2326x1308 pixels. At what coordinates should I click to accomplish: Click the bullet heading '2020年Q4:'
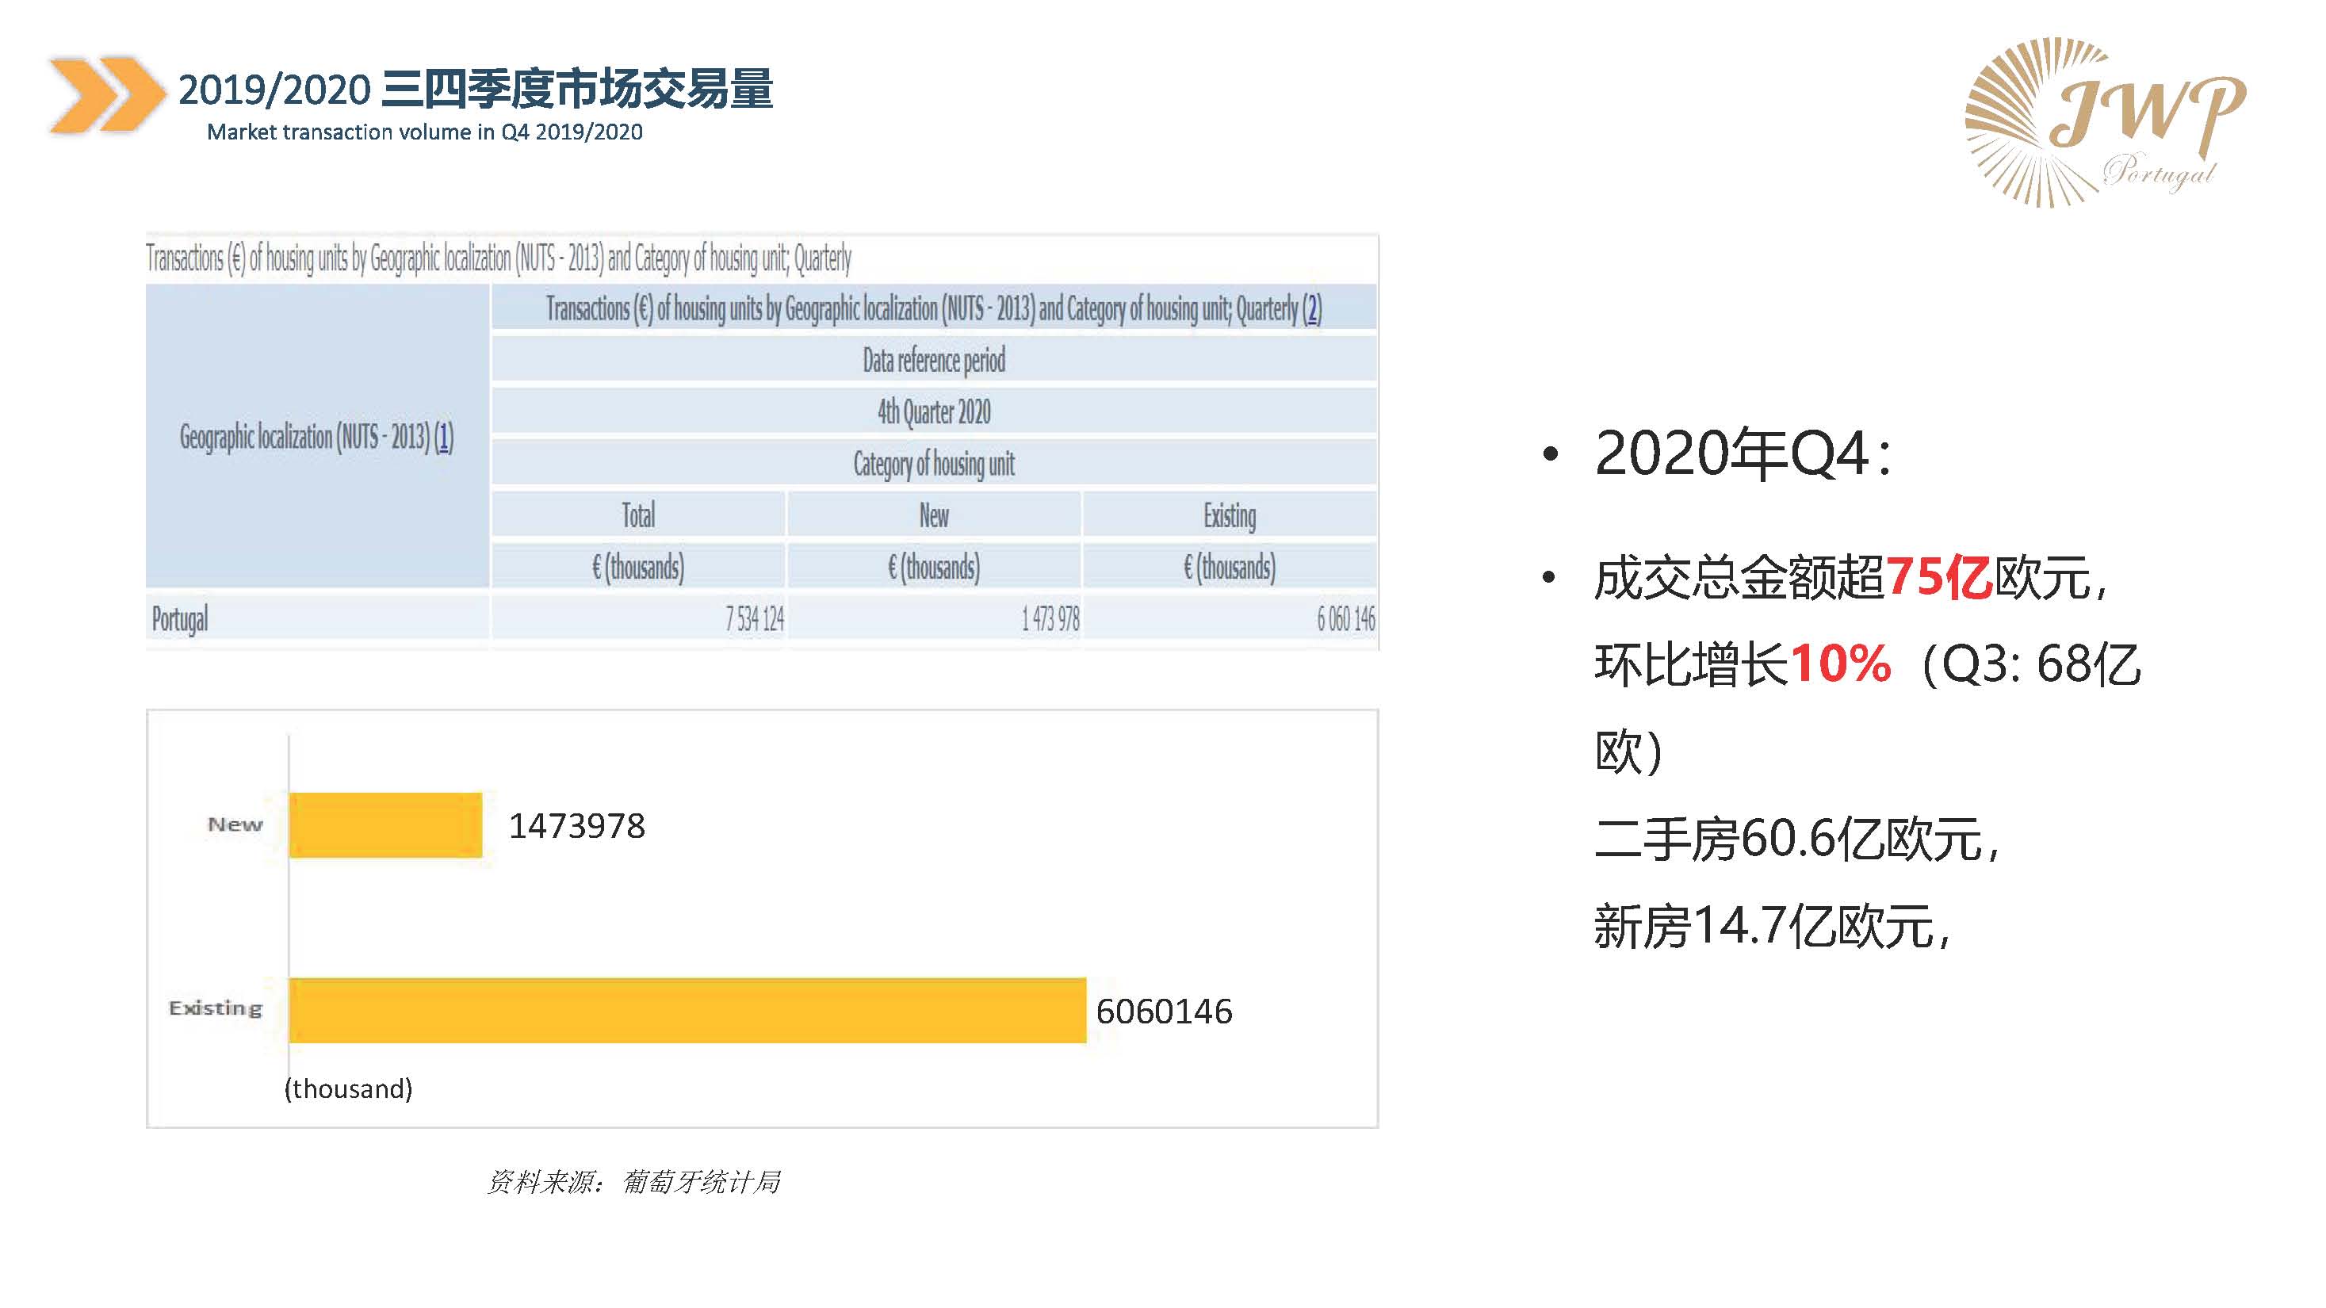pyautogui.click(x=1743, y=453)
